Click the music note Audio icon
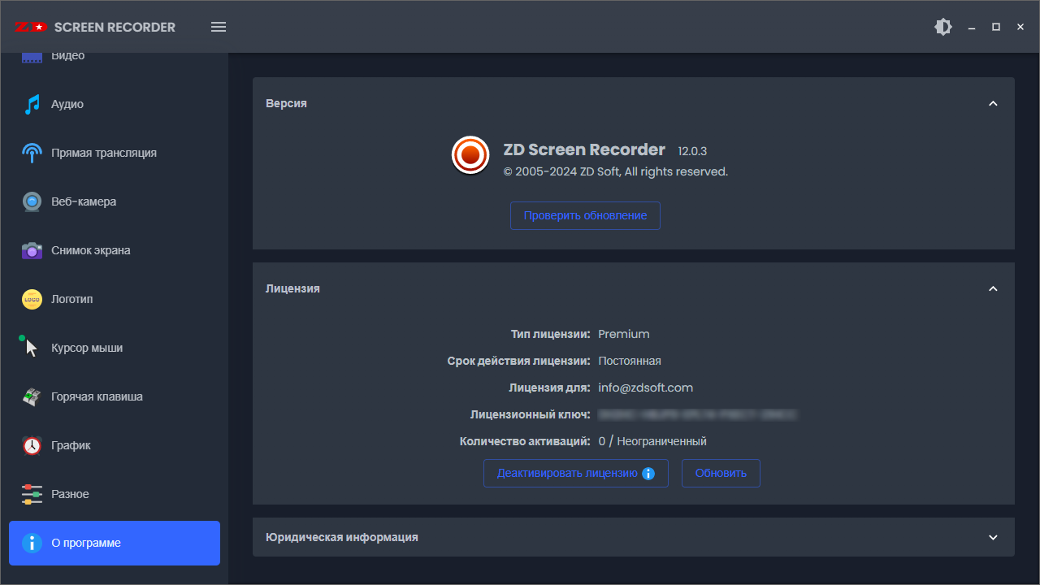This screenshot has width=1040, height=585. pos(32,104)
